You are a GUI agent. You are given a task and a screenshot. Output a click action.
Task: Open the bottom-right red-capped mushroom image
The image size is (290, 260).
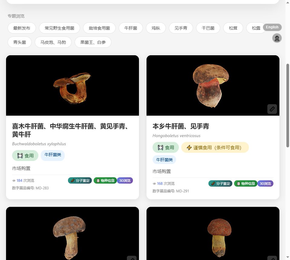pyautogui.click(x=213, y=233)
